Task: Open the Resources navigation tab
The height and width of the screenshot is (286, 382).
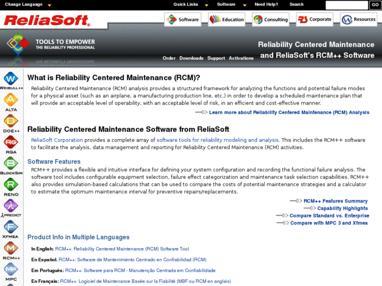Action: 358,19
